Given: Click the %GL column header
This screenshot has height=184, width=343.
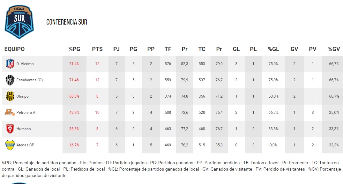Looking at the screenshot, I should click(x=273, y=49).
